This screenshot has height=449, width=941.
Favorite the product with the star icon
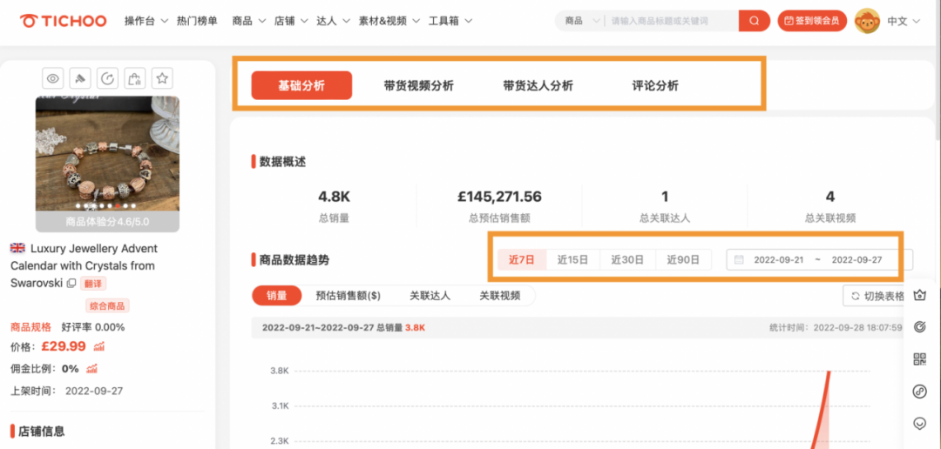click(x=162, y=78)
